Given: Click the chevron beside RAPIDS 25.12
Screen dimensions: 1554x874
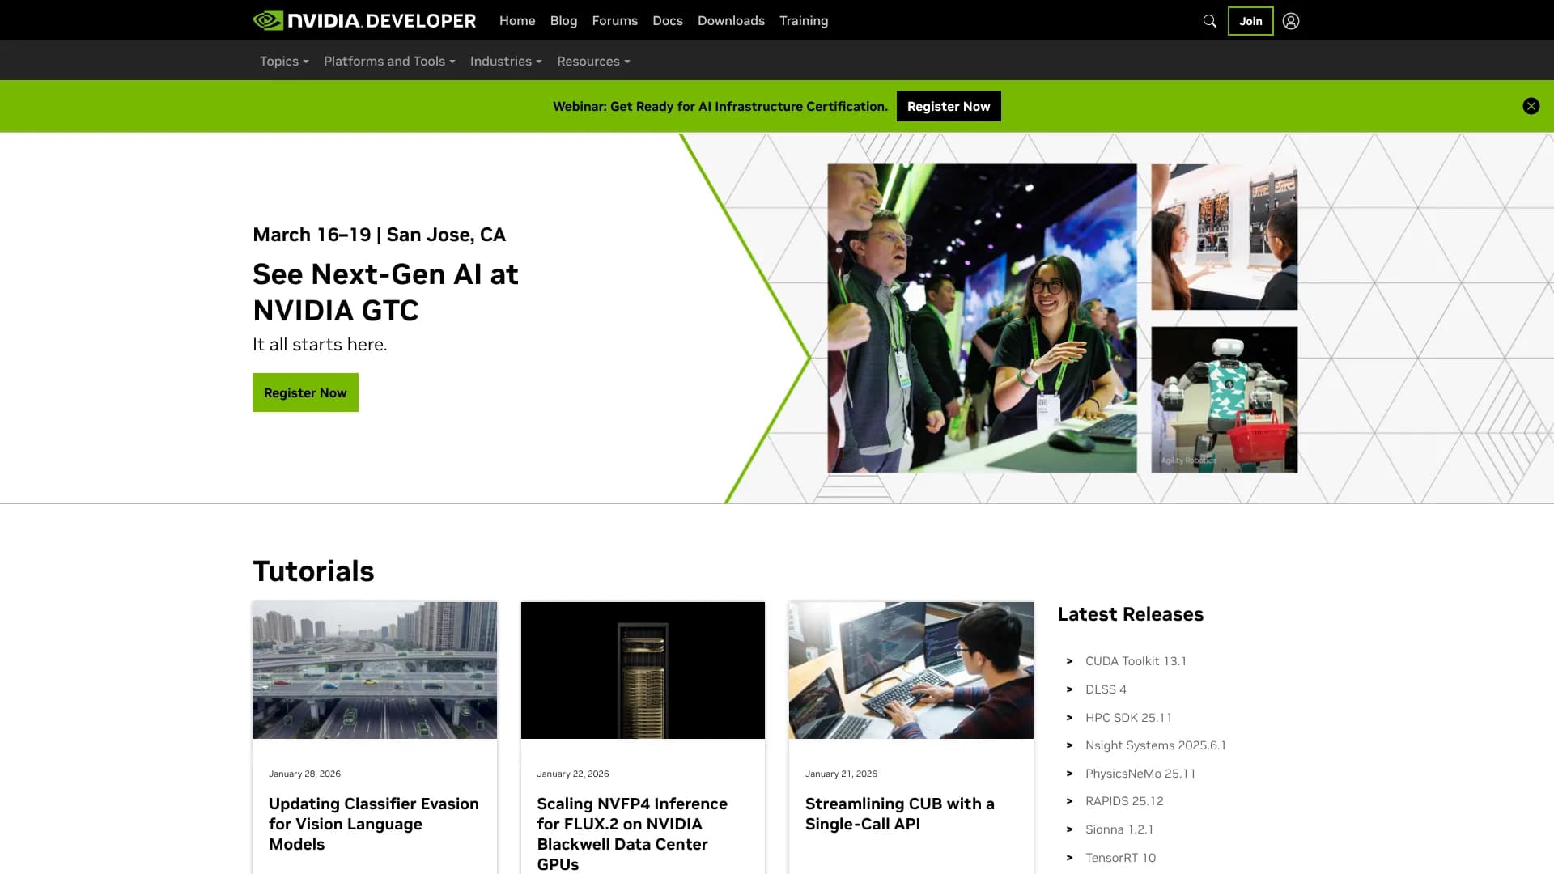Looking at the screenshot, I should pyautogui.click(x=1071, y=801).
